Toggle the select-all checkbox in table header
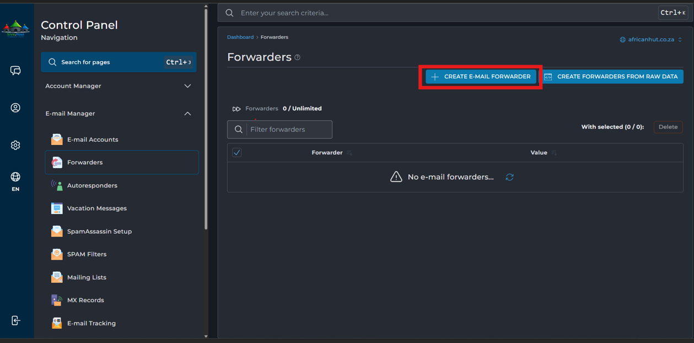Screen dimensions: 694x343 pyautogui.click(x=237, y=153)
